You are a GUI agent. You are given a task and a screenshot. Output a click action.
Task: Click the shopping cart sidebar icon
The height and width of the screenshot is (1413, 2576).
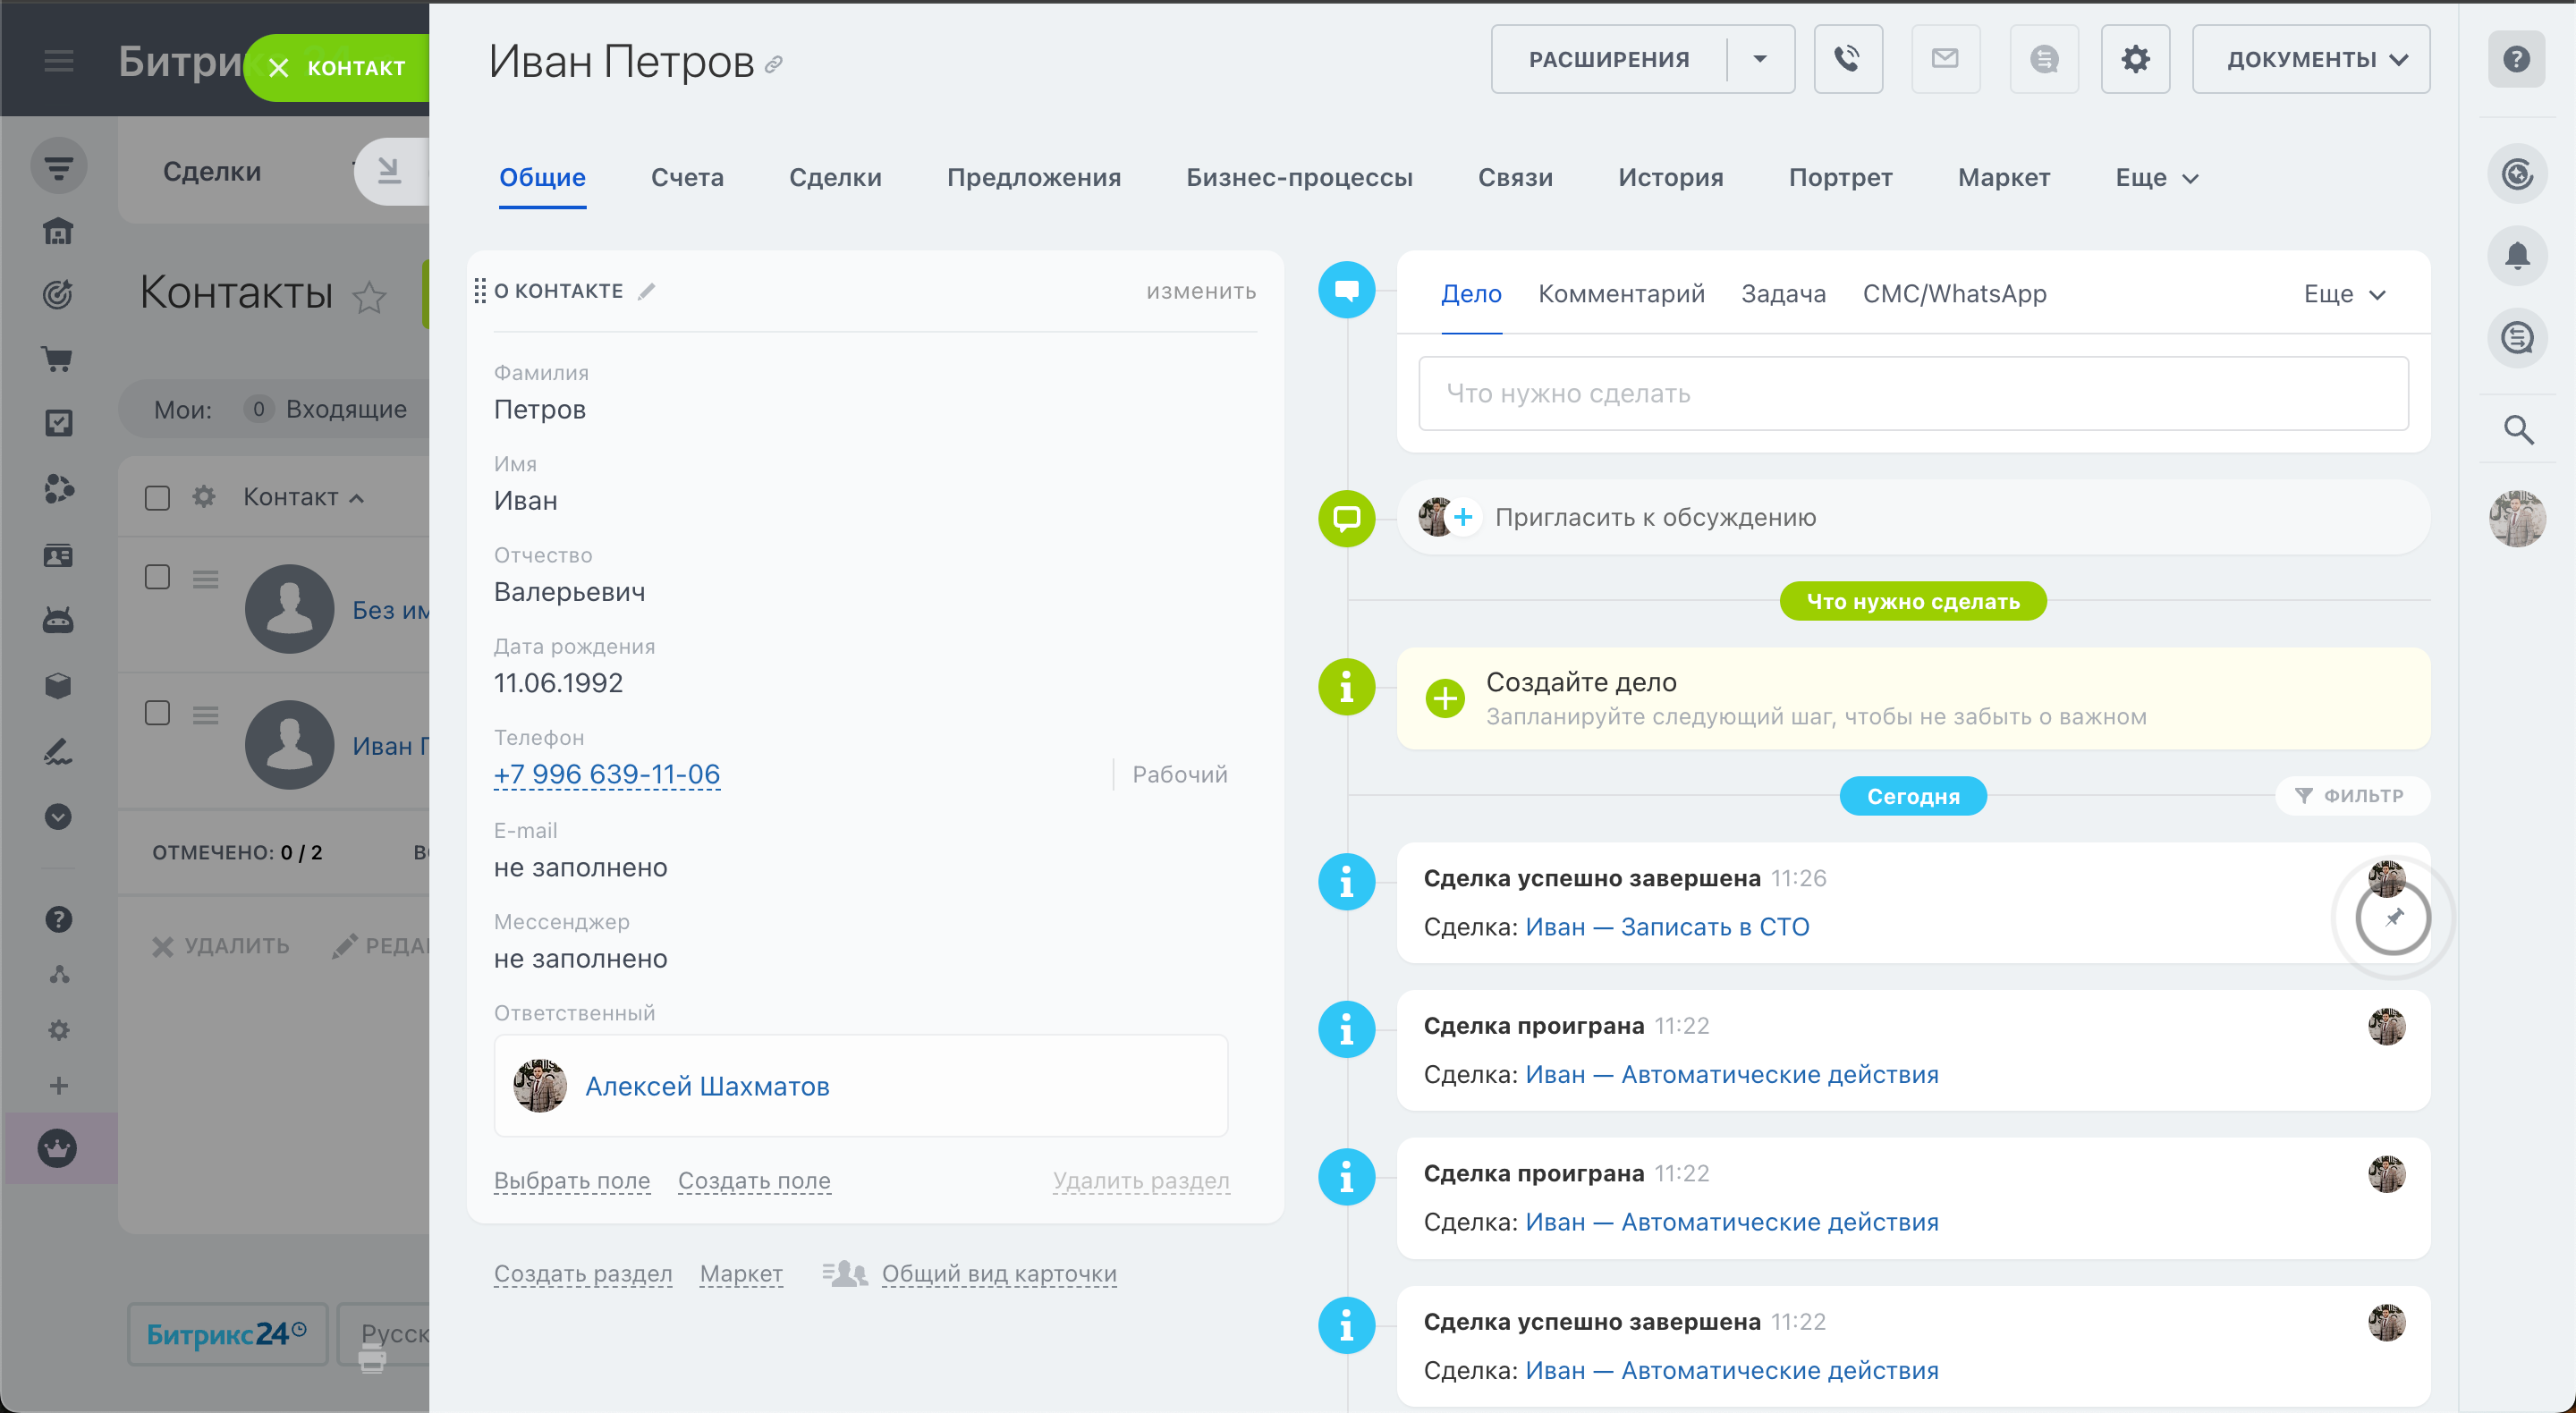point(58,359)
